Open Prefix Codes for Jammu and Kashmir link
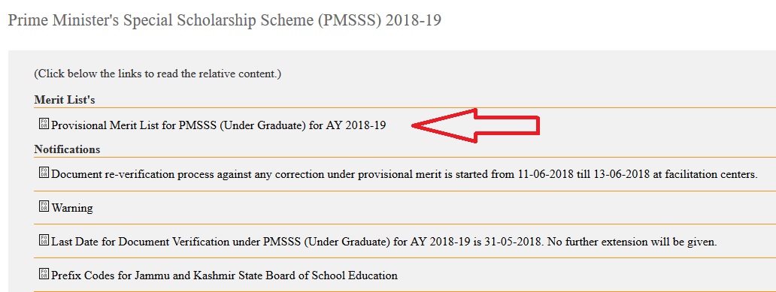The image size is (776, 292). pos(224,275)
